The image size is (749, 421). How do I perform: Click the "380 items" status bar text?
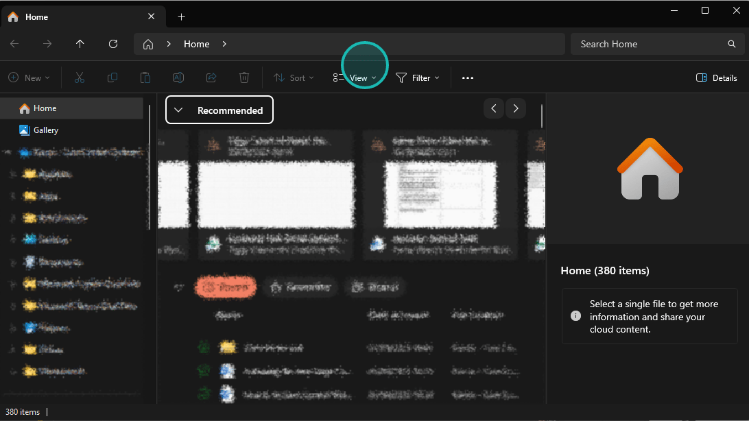point(23,412)
